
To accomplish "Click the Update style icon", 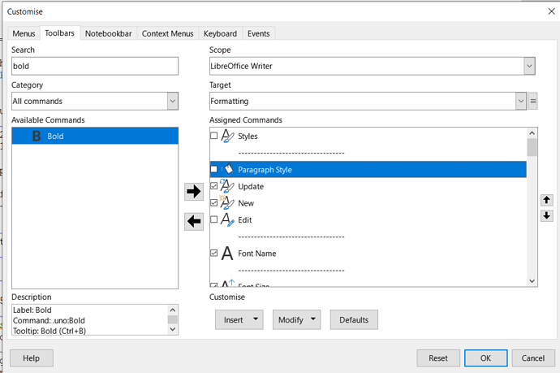I will pyautogui.click(x=227, y=186).
